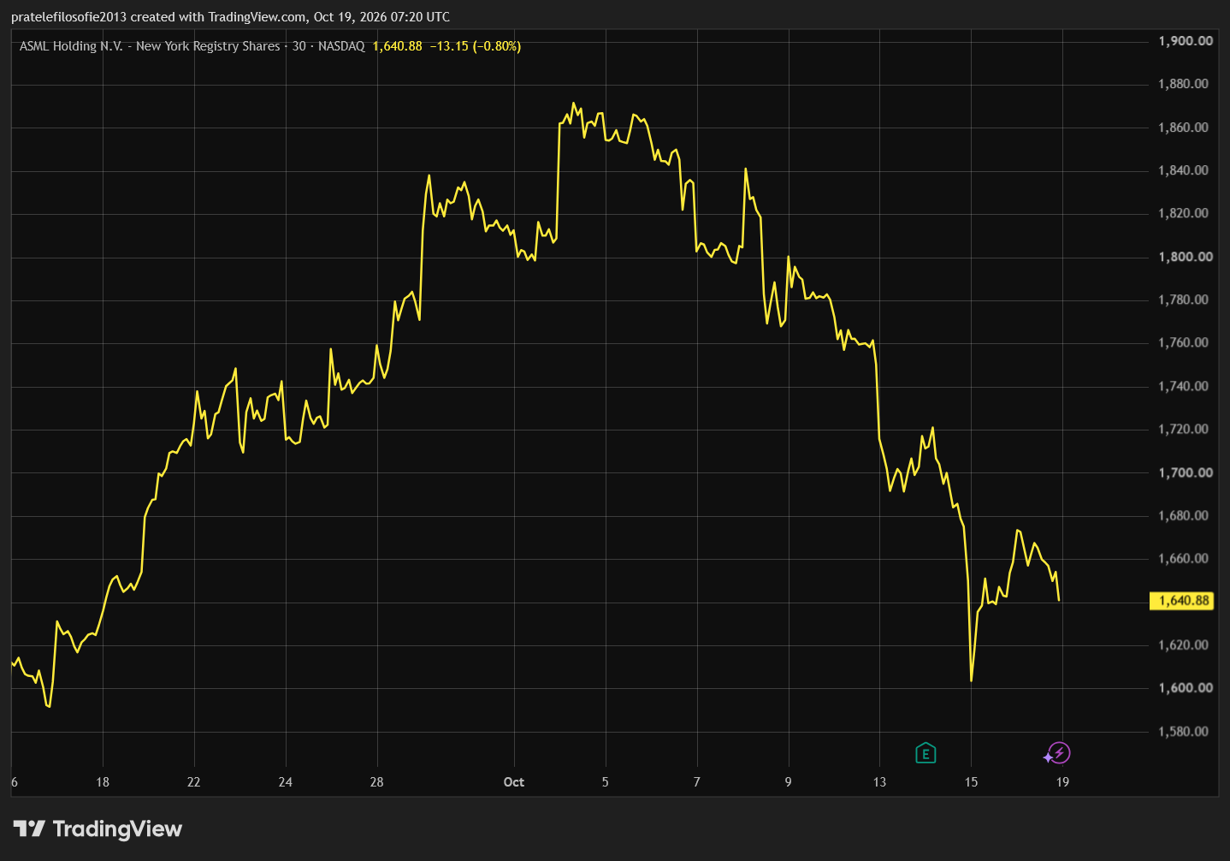Click the 1,580.00 price axis label
Image resolution: width=1230 pixels, height=861 pixels.
point(1183,731)
